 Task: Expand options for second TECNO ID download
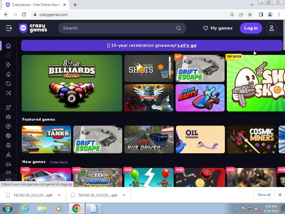[x=124, y=195]
